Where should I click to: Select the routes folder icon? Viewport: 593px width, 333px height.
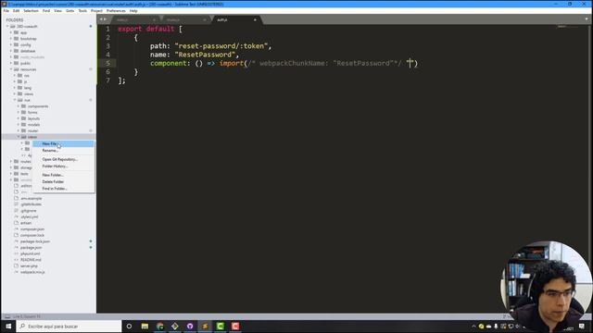click(x=17, y=161)
